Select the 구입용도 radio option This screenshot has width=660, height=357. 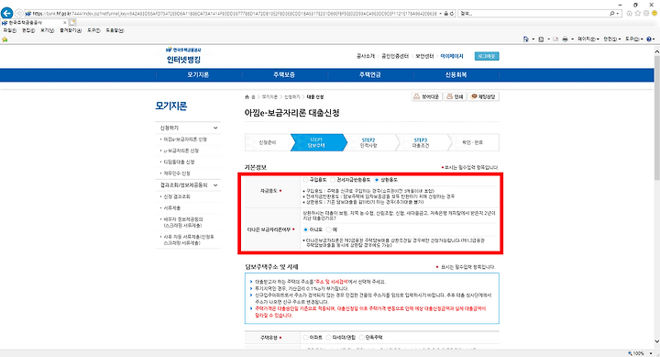coord(305,180)
